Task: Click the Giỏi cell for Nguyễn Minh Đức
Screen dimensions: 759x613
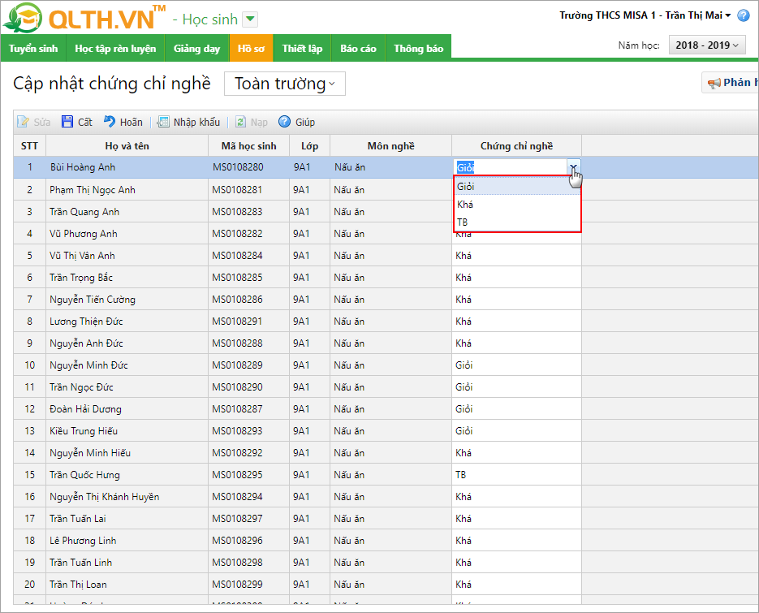Action: tap(516, 365)
